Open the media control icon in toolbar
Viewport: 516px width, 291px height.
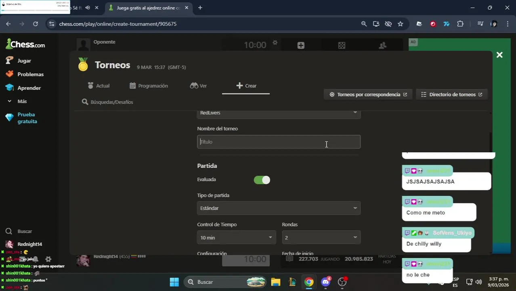(x=480, y=24)
